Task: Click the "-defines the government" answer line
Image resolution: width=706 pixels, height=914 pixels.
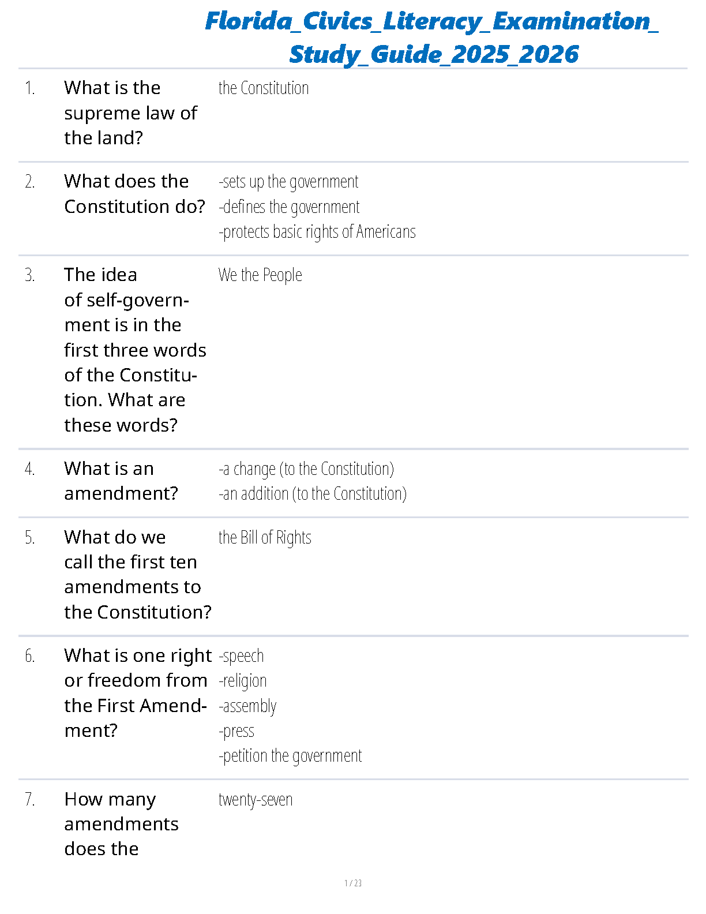Action: tap(289, 207)
